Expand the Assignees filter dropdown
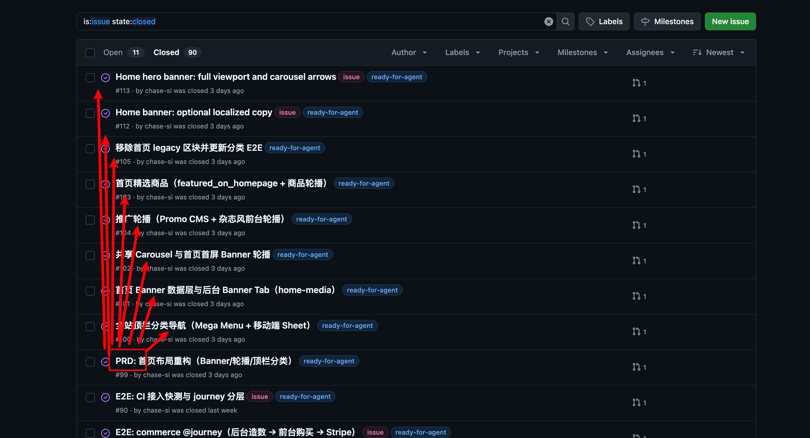Screen dimensions: 810x438 [651, 52]
